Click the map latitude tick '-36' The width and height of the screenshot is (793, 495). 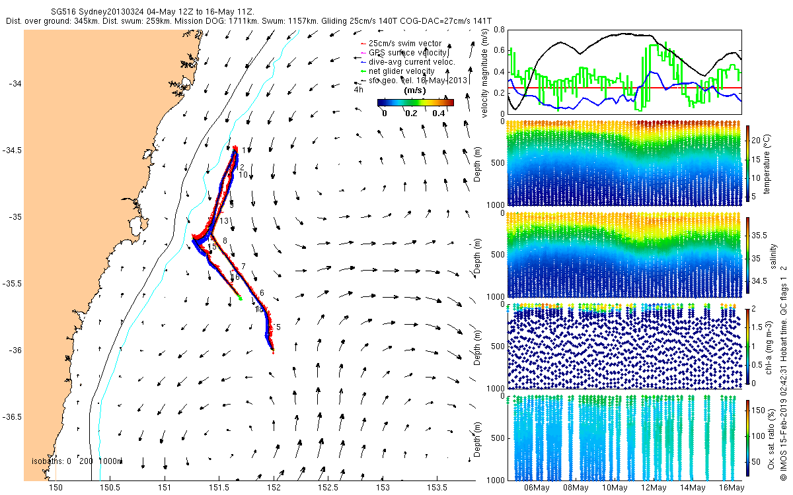pos(16,350)
